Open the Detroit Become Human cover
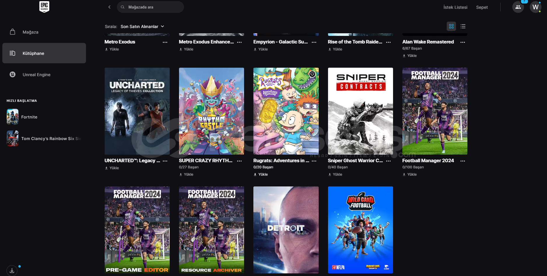This screenshot has width=547, height=276. pyautogui.click(x=286, y=230)
